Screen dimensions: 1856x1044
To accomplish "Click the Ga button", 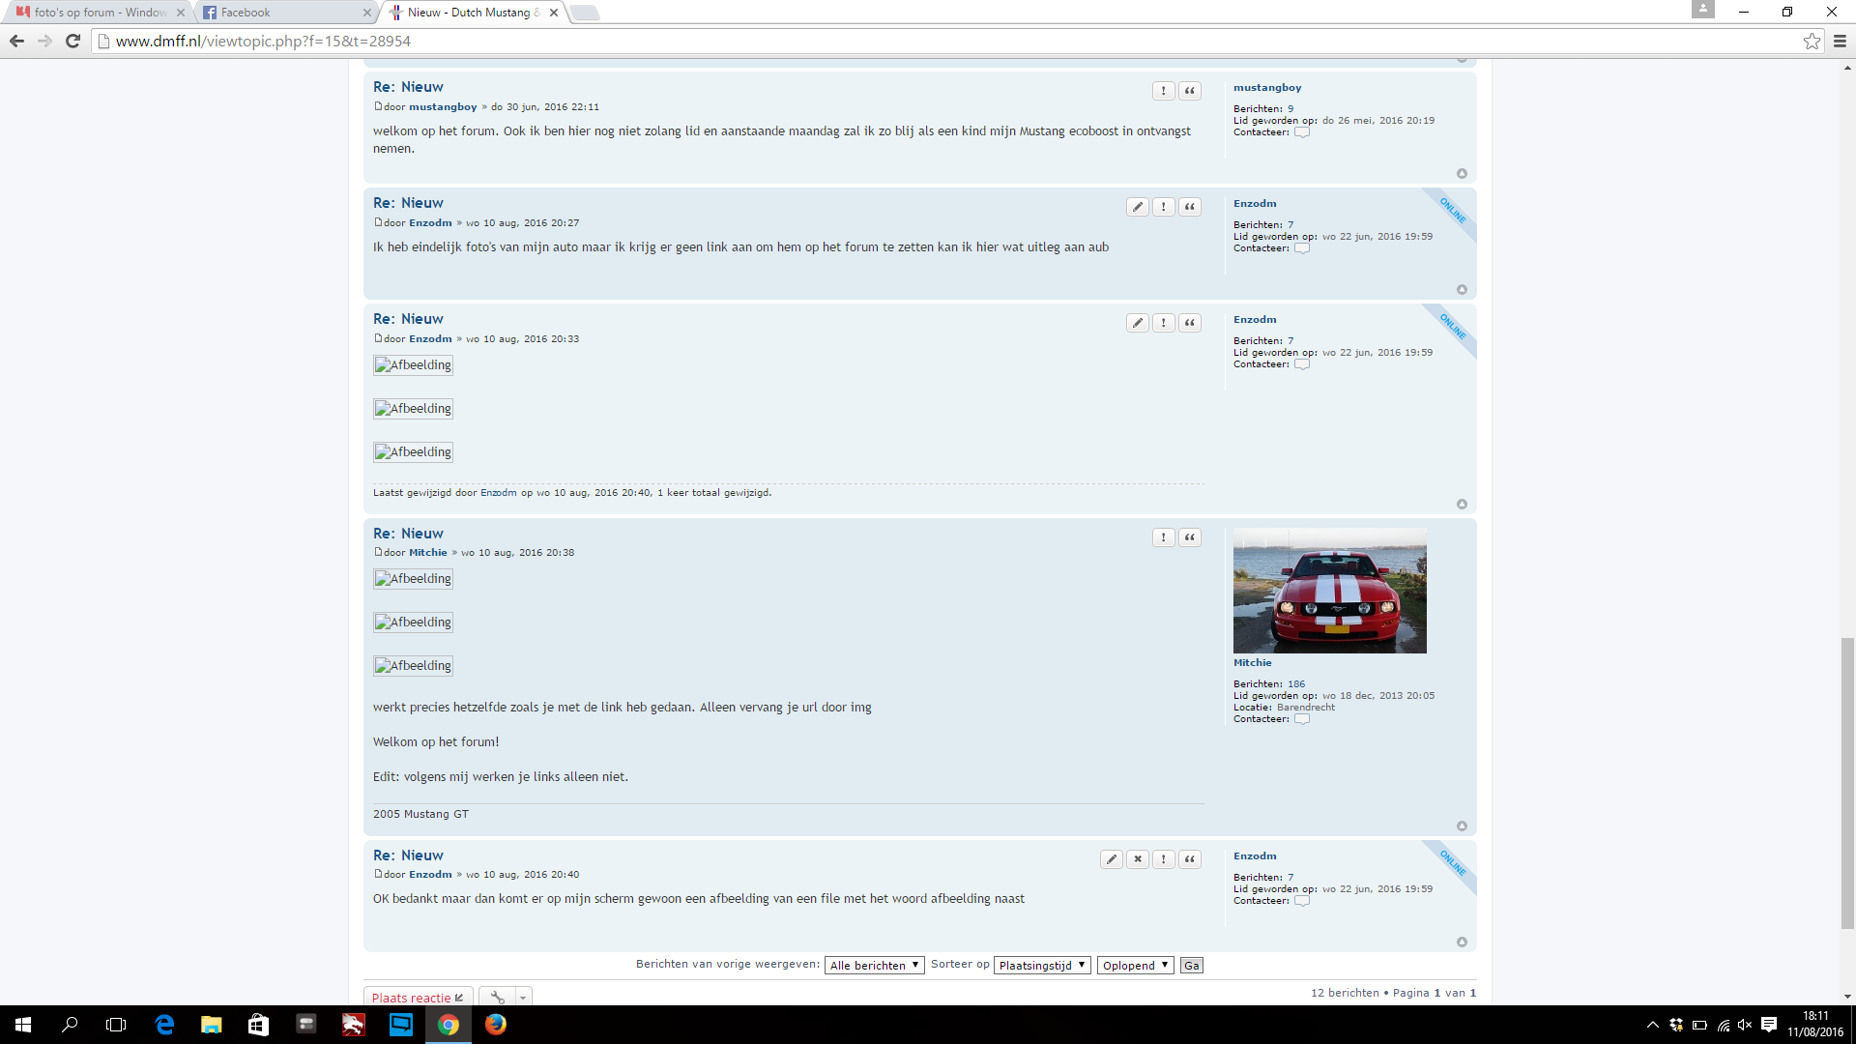I will tap(1192, 966).
